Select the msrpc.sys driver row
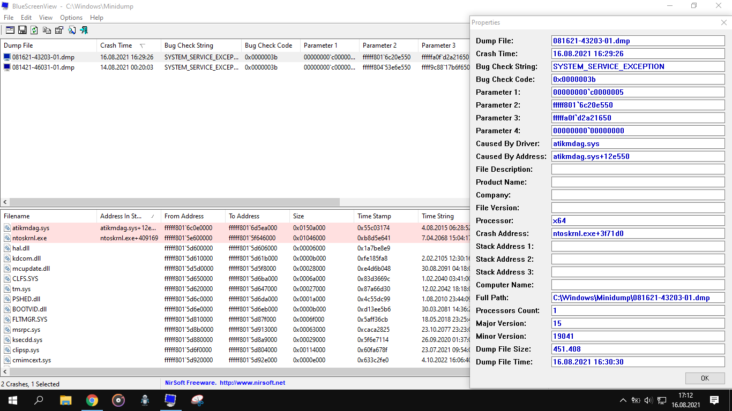 pyautogui.click(x=235, y=330)
